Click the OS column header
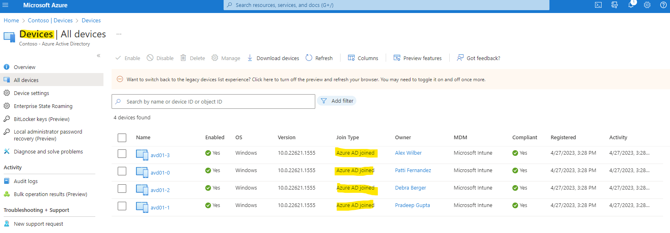Image resolution: width=670 pixels, height=233 pixels. coord(239,137)
